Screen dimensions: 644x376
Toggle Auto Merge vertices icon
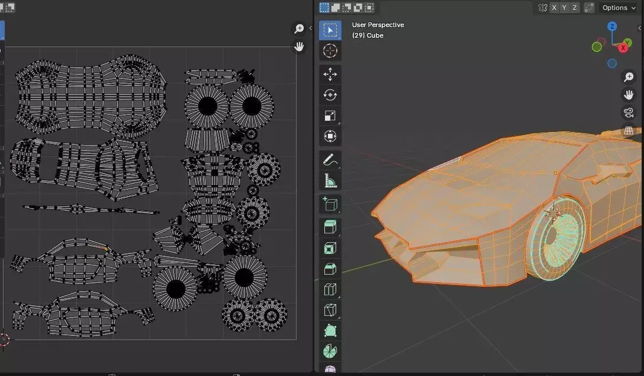(x=589, y=8)
